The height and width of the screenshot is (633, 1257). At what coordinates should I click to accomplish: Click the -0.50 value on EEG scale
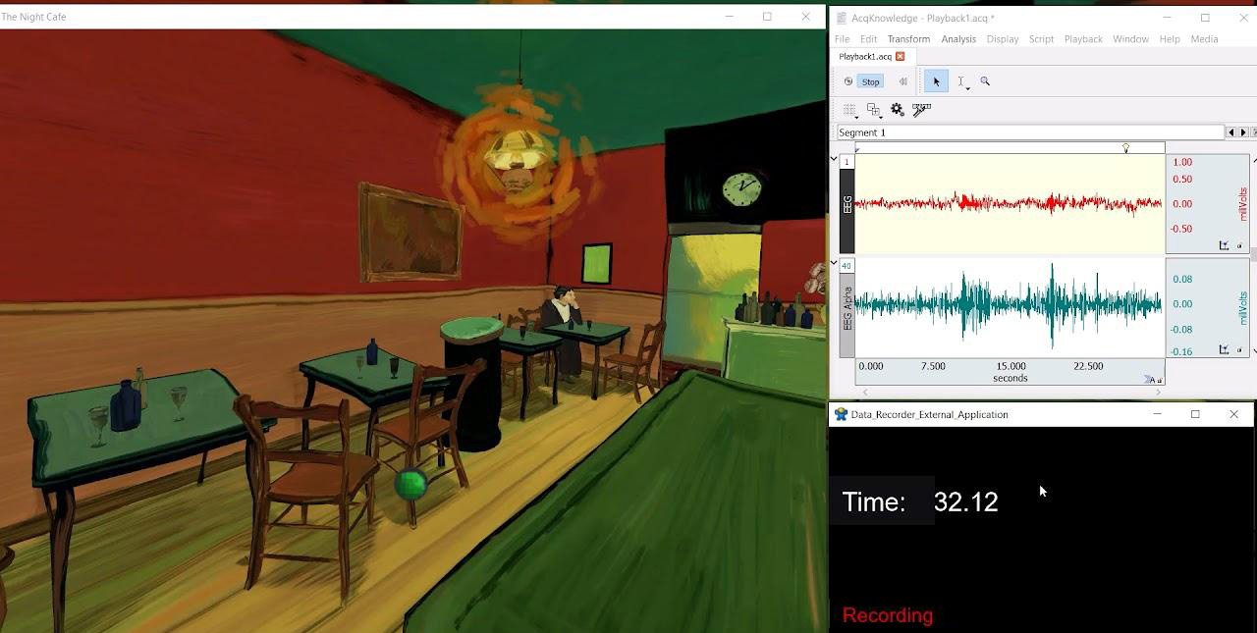point(1181,229)
